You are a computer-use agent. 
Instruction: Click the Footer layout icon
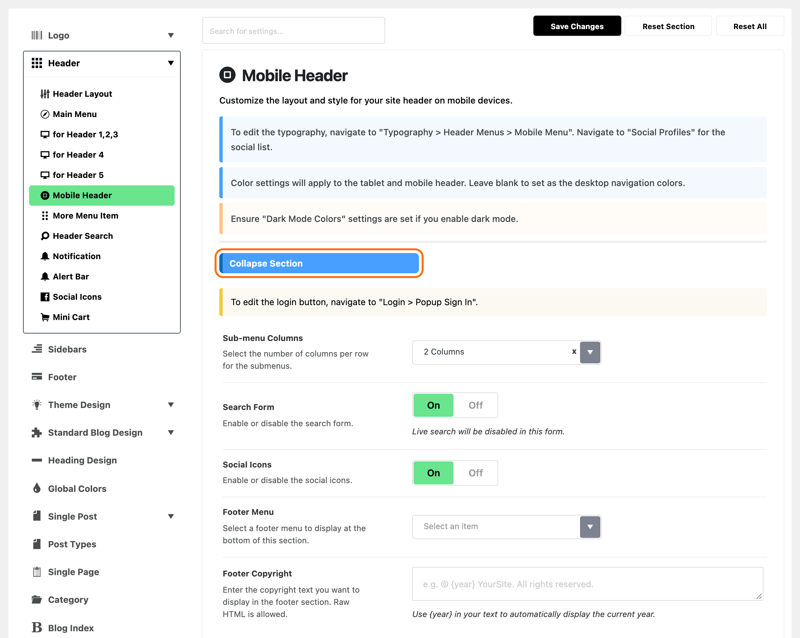tap(37, 377)
